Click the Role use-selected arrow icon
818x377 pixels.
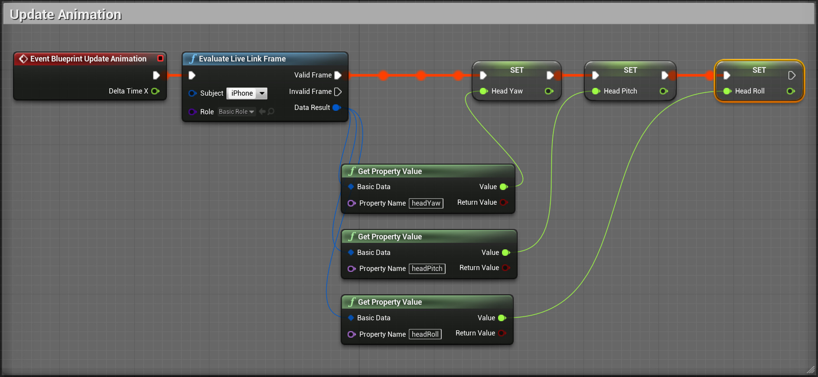point(262,112)
